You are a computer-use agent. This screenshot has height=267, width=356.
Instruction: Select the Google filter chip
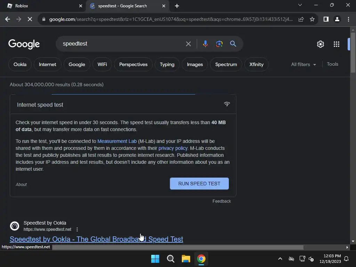click(77, 64)
